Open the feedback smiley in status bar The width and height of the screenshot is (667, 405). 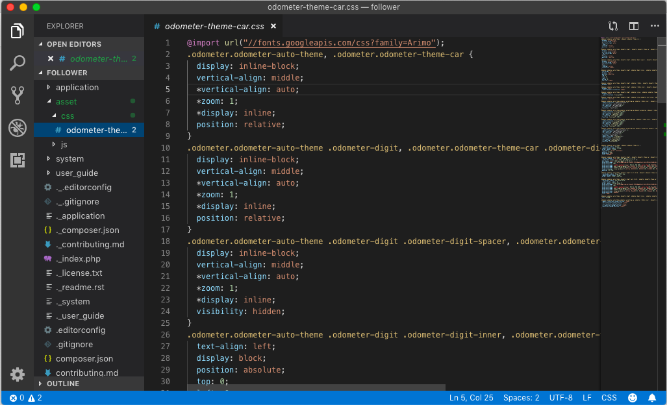633,398
